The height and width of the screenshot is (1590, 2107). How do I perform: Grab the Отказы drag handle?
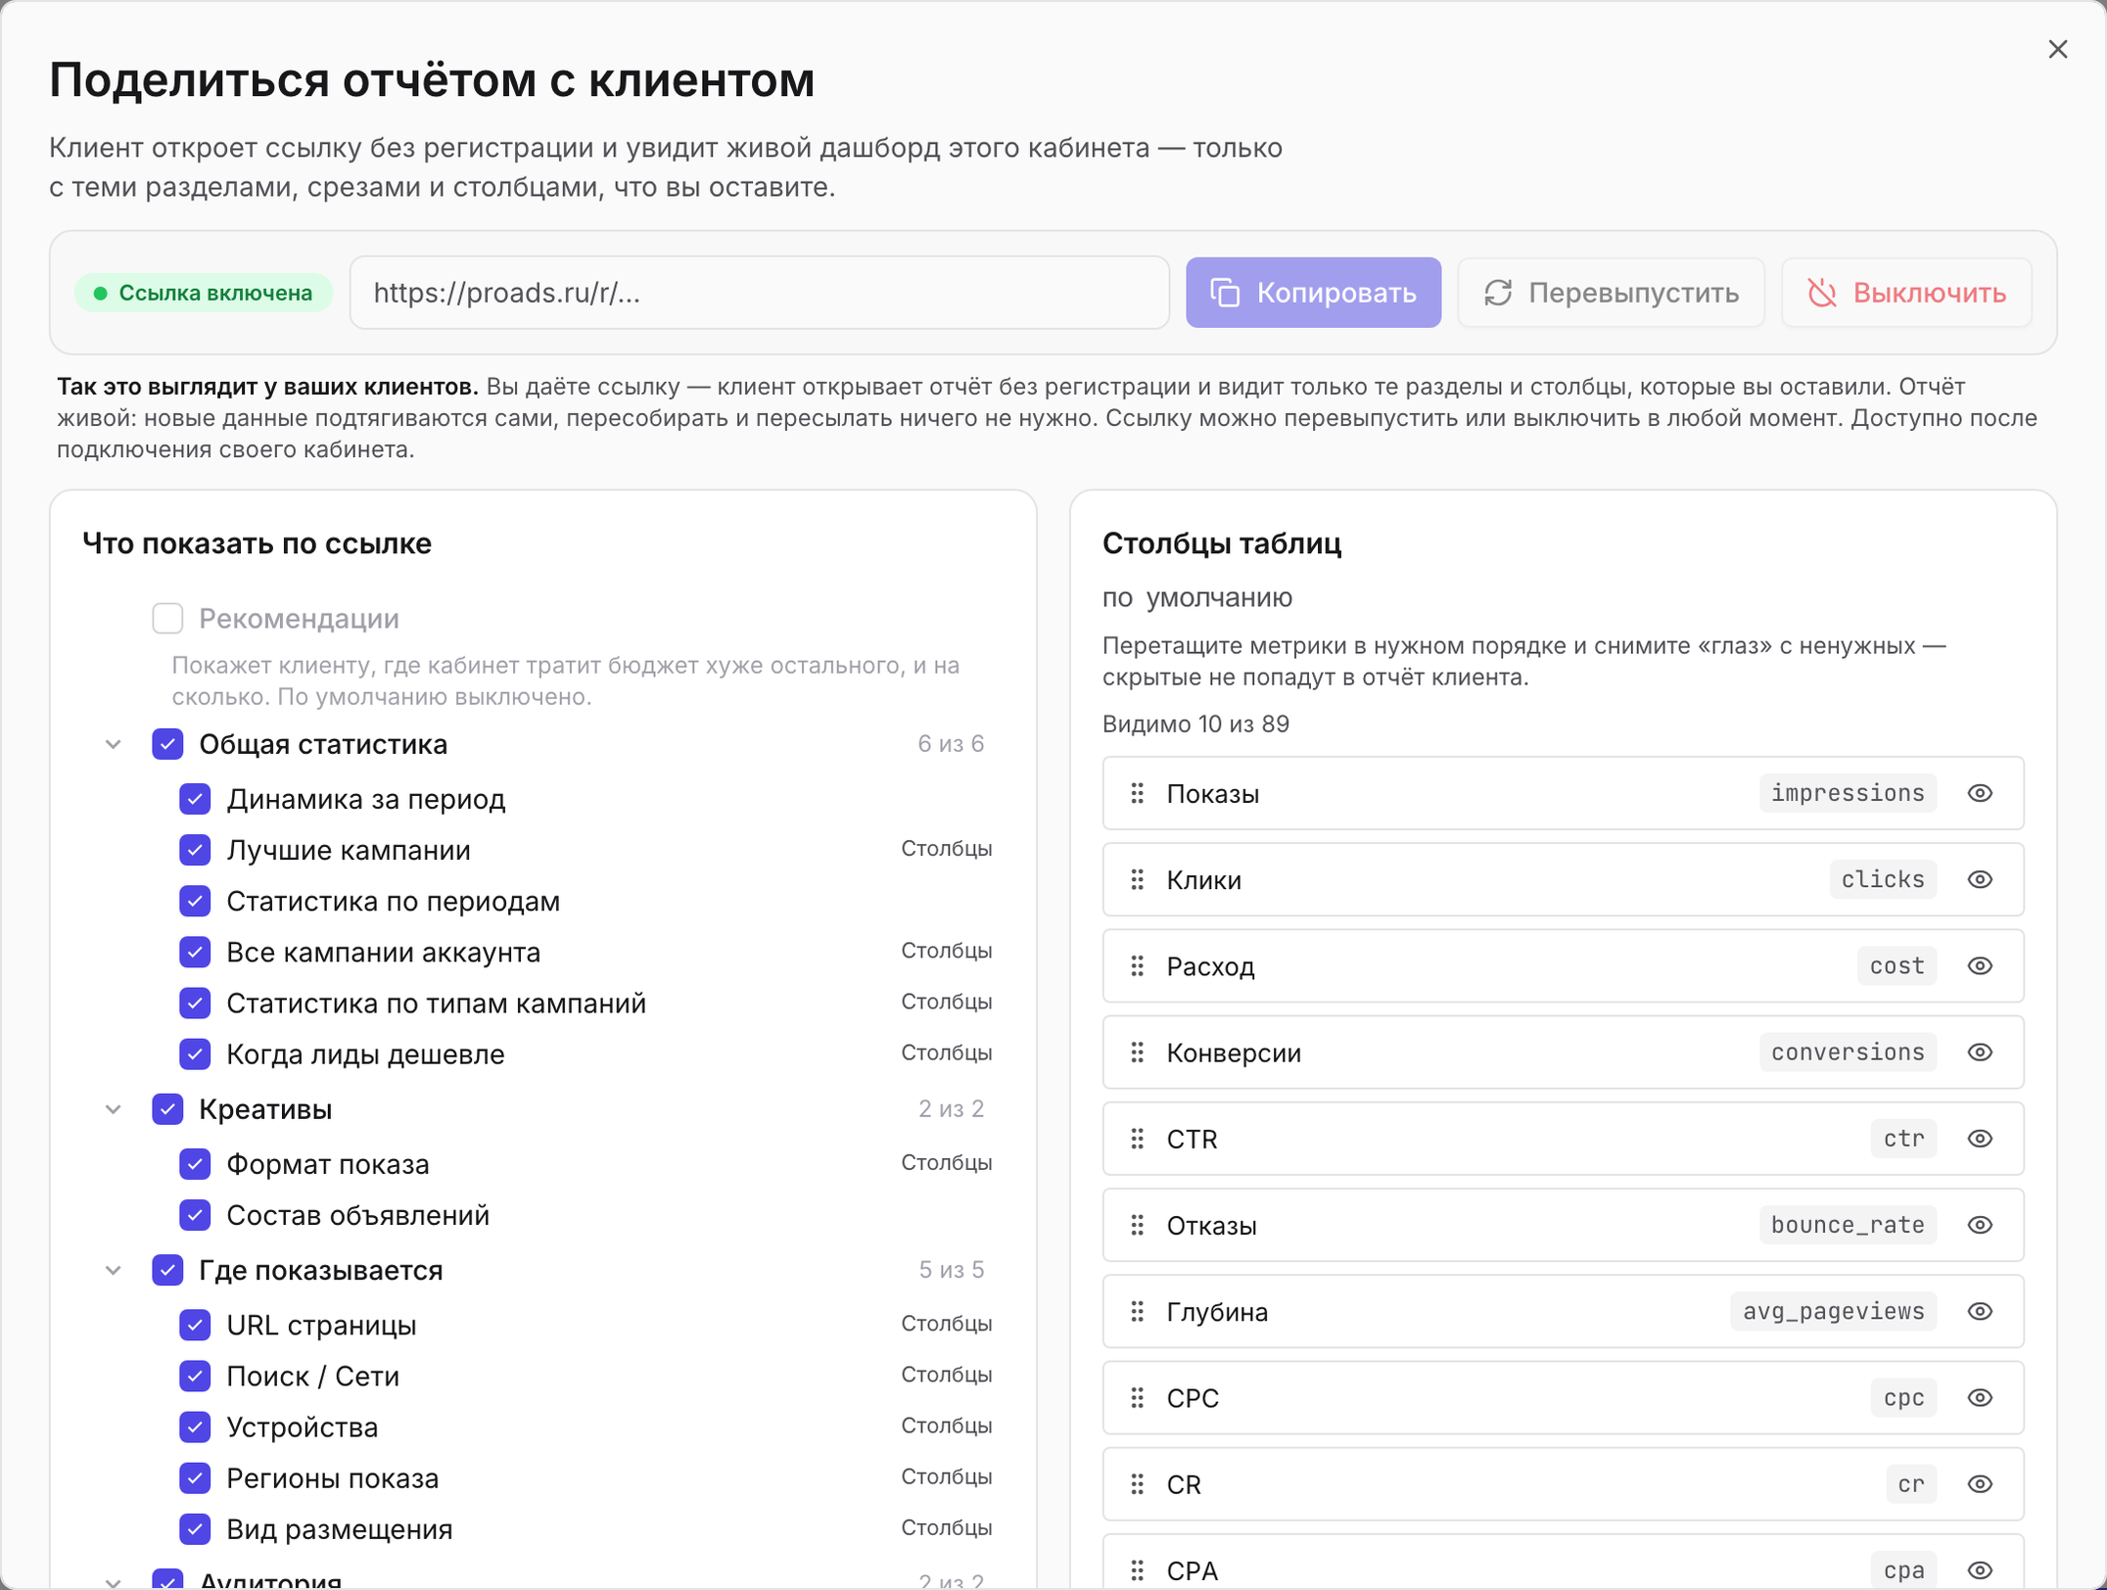(x=1137, y=1225)
